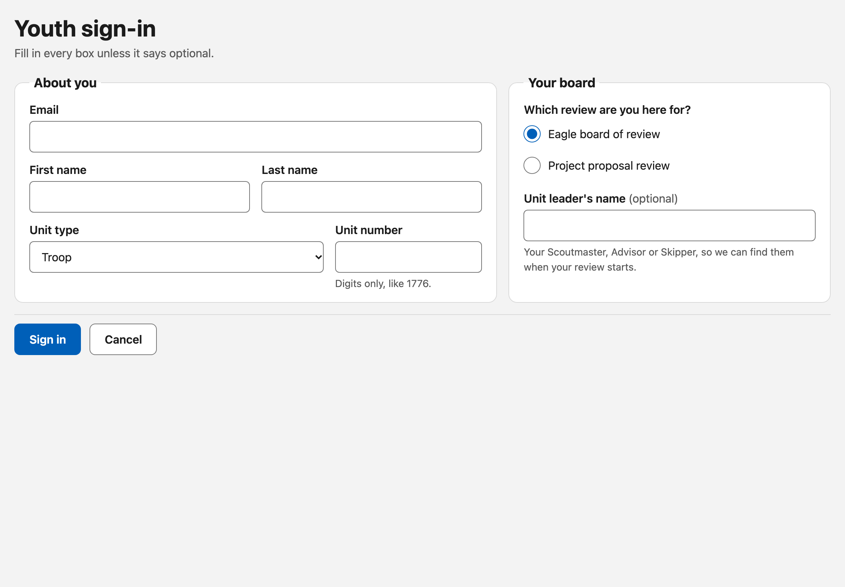The image size is (845, 587).
Task: Click the 'Email' field label
Action: click(x=44, y=110)
